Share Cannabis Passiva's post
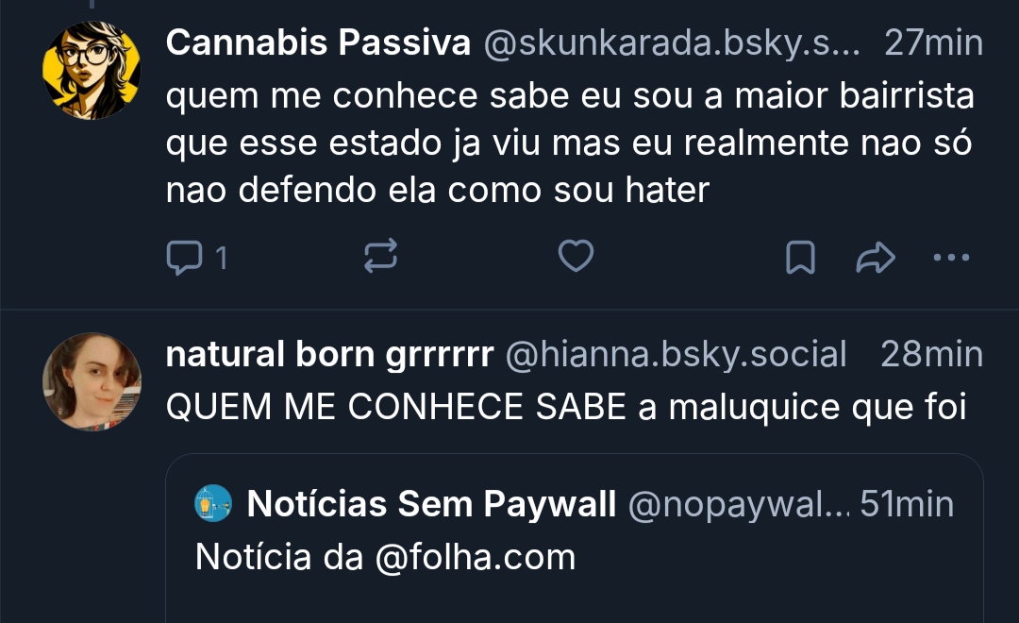 point(875,257)
